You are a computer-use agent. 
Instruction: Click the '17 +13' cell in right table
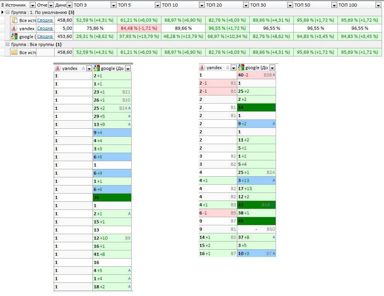click(x=256, y=189)
